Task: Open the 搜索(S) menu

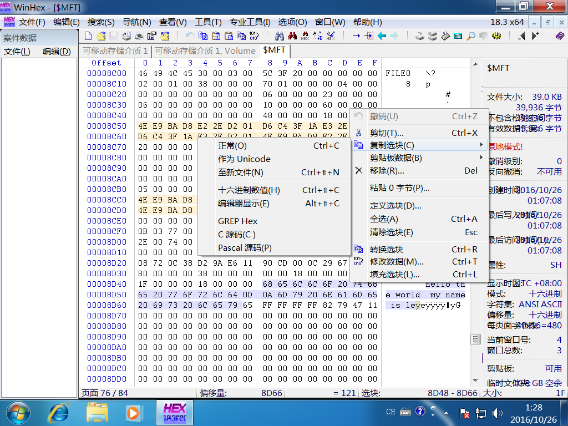Action: click(101, 22)
